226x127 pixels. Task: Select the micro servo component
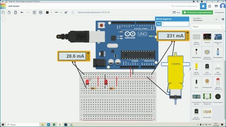(218, 53)
